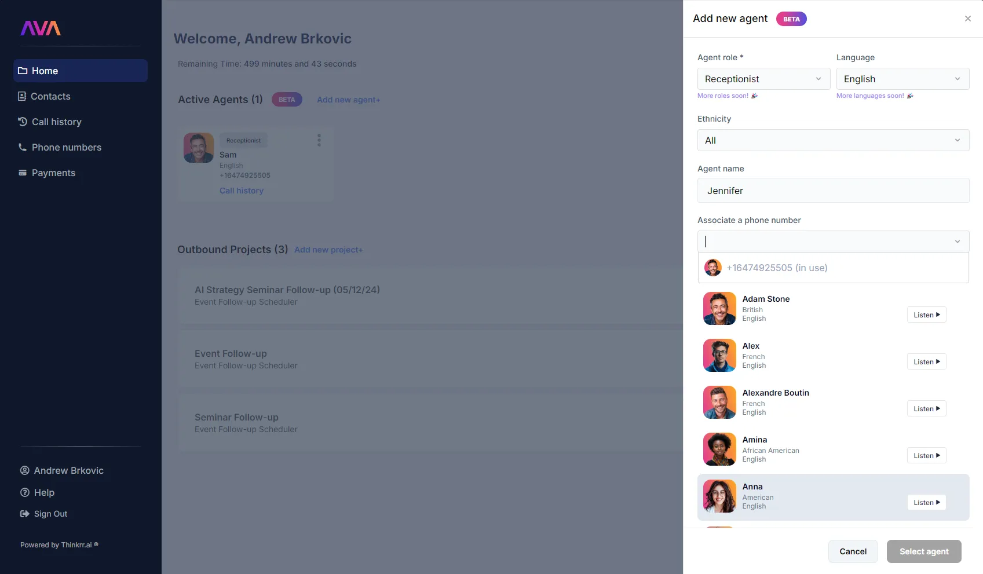Open the Event Follow-up project card
Image resolution: width=983 pixels, height=574 pixels.
coord(430,359)
